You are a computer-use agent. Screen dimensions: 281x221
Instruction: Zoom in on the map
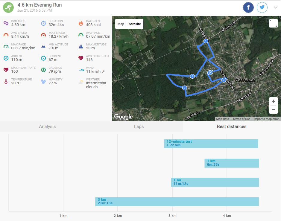(274, 101)
